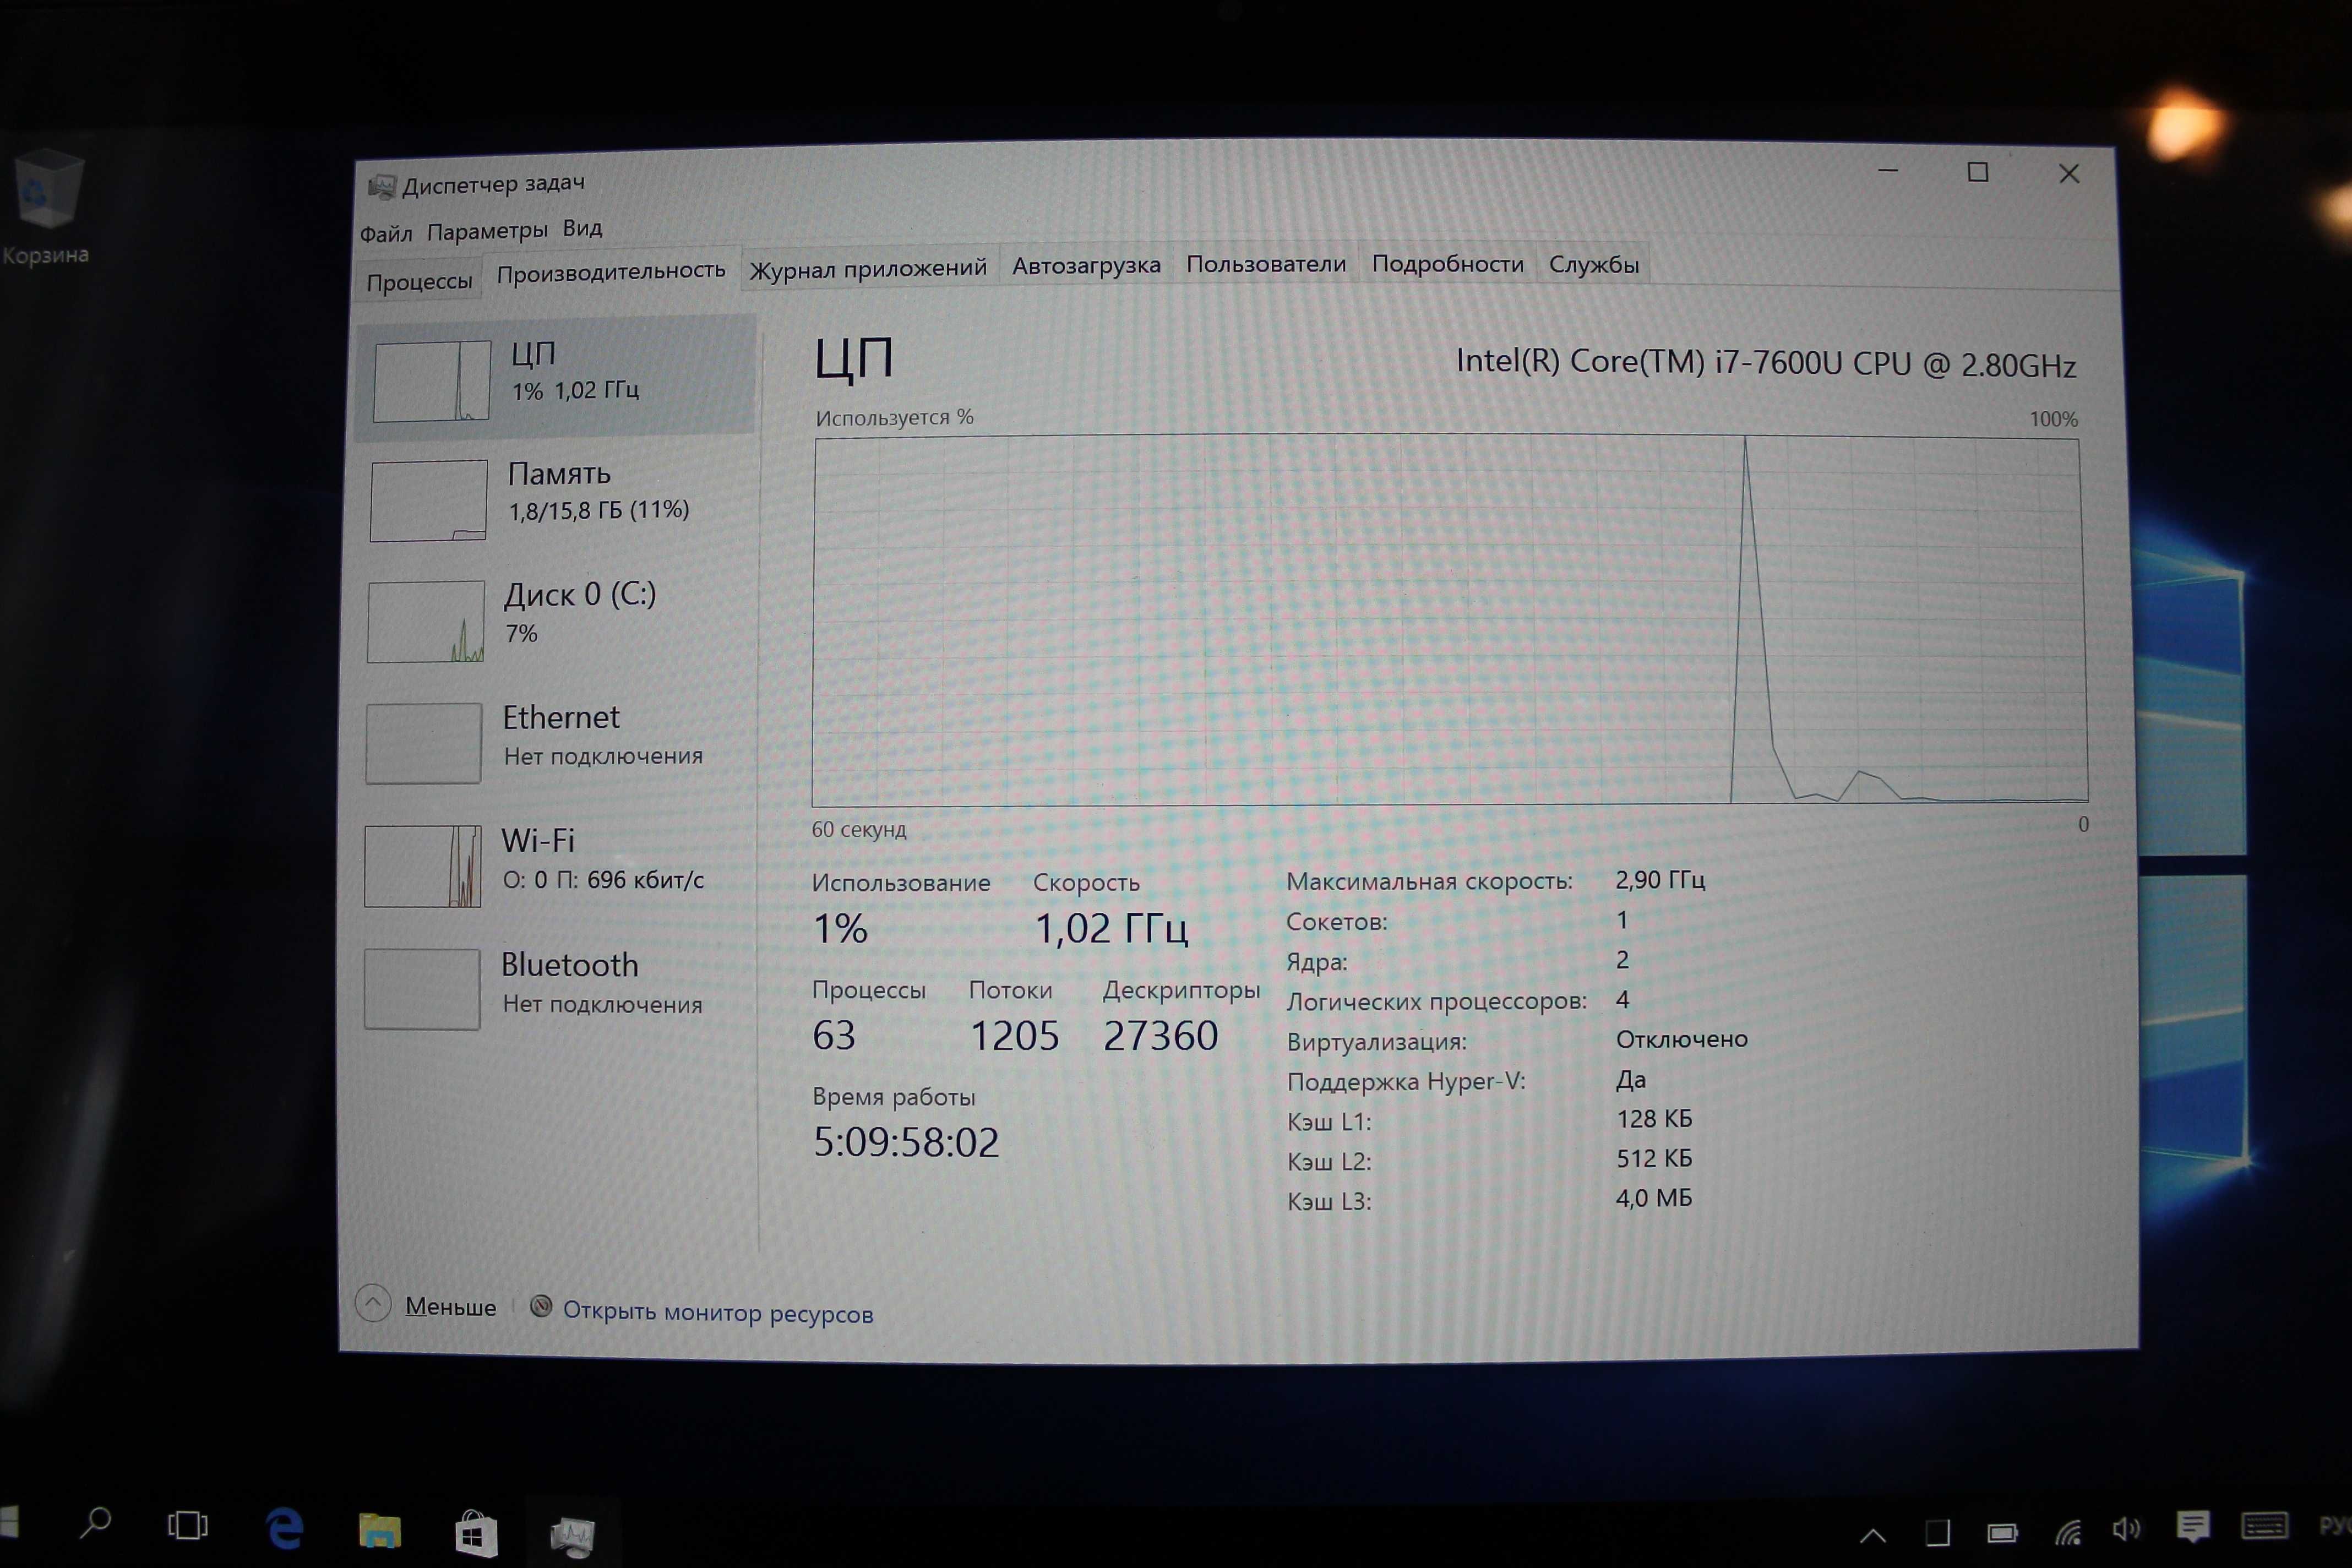Click the Виртуализация value Отключено
Screen dimensions: 2352x1568
1681,1039
